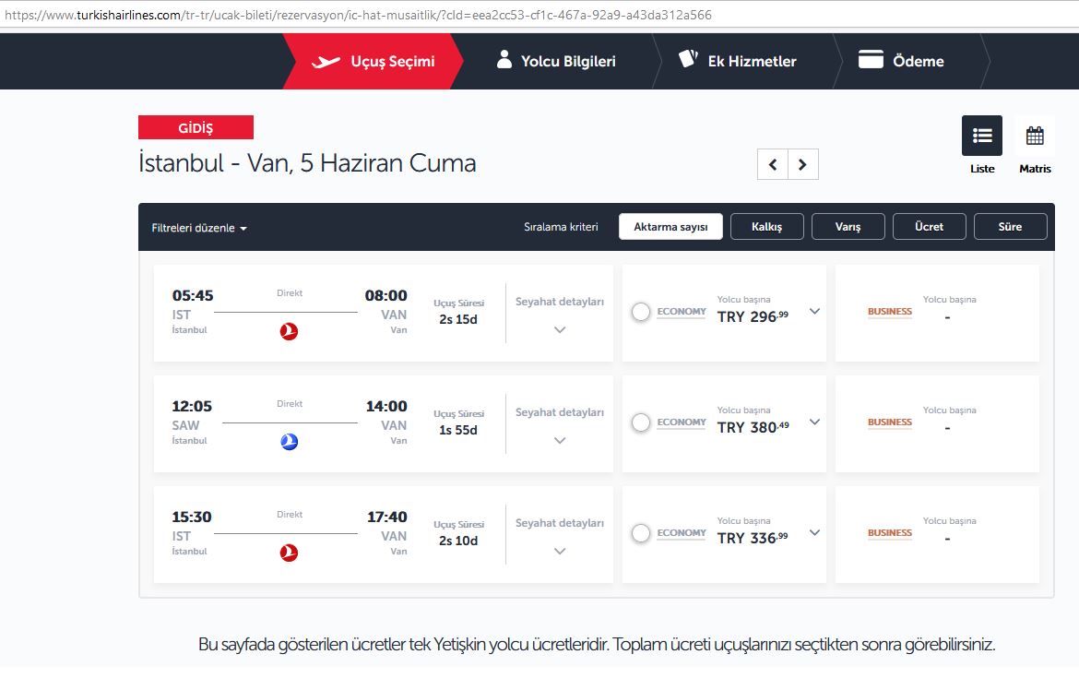Click the red GİDİŞ label
Screen dimensions: 1079x678
point(196,127)
